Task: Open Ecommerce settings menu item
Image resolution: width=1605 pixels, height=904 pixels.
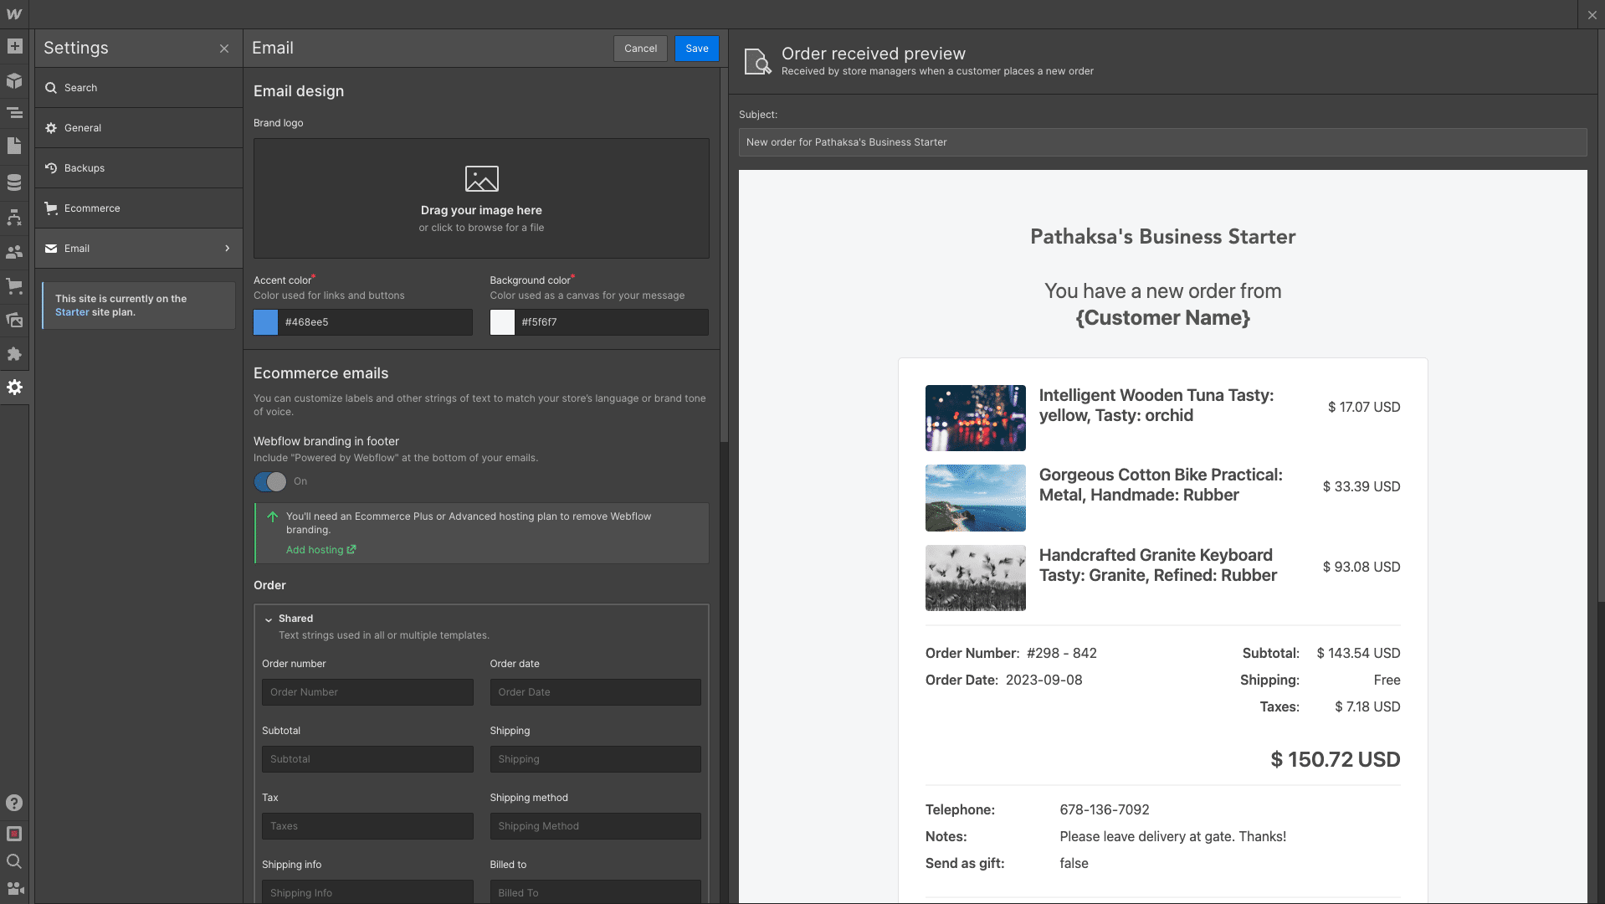Action: point(92,208)
